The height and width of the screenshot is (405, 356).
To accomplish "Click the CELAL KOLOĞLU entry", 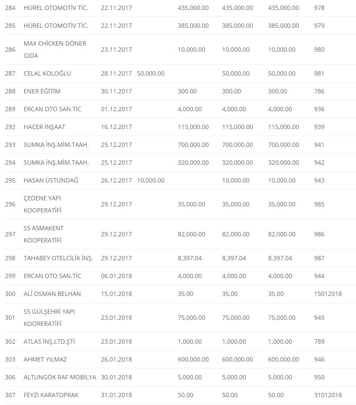I will point(47,73).
